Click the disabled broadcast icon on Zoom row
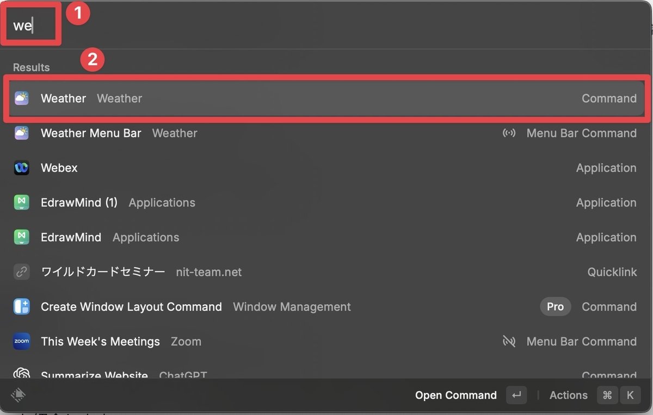653x415 pixels. pyautogui.click(x=509, y=342)
